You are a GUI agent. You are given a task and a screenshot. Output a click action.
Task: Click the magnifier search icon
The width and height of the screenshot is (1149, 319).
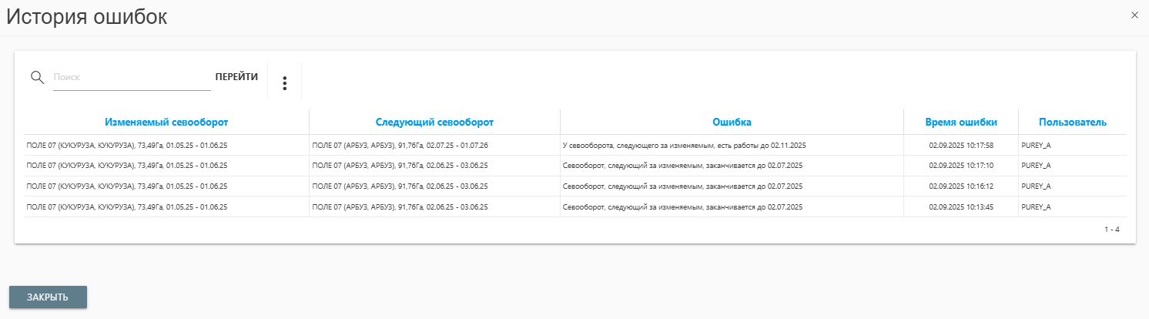coord(36,77)
